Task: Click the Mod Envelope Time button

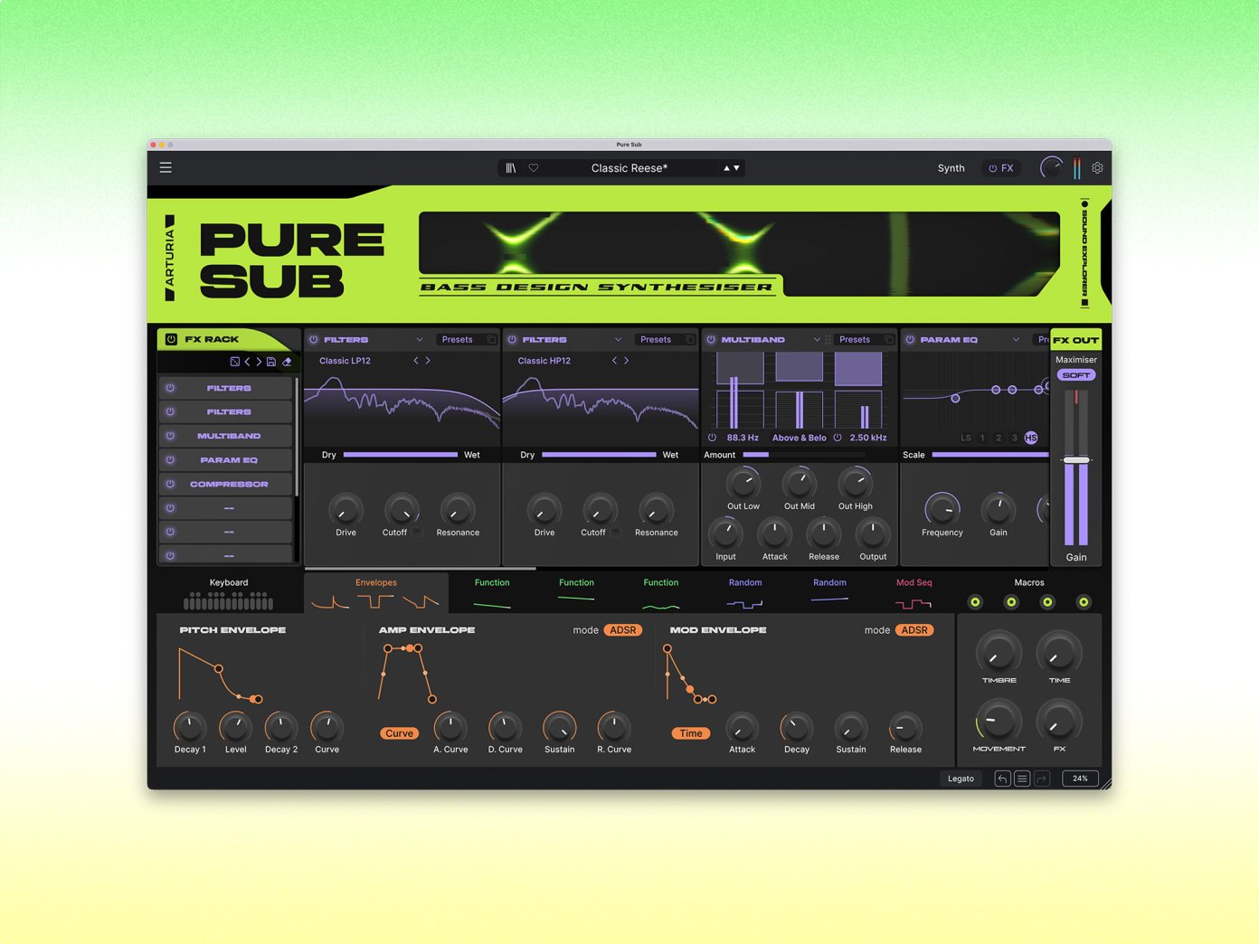Action: 691,733
